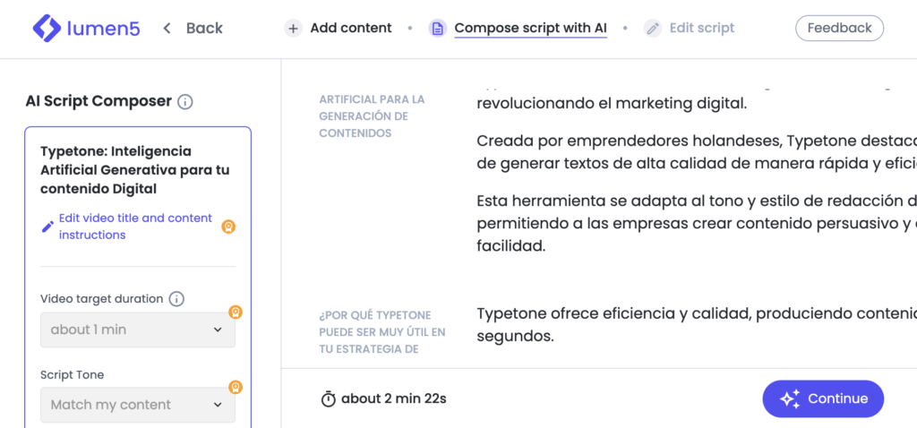The image size is (917, 428).
Task: Click the Script Tone label
Action: [x=72, y=375]
